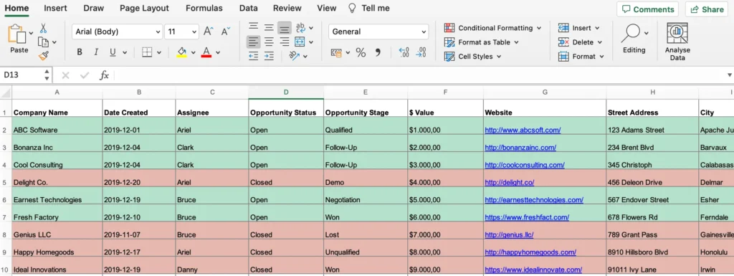The width and height of the screenshot is (734, 276).
Task: Switch to the Formulas tab
Action: [204, 8]
